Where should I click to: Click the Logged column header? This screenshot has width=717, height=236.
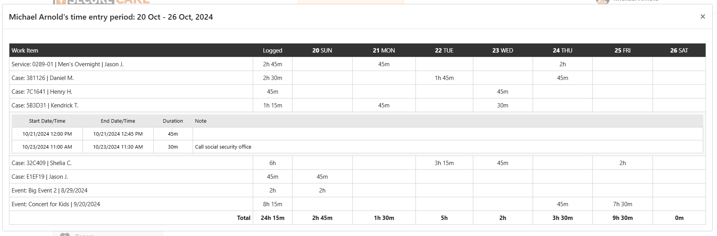(272, 50)
